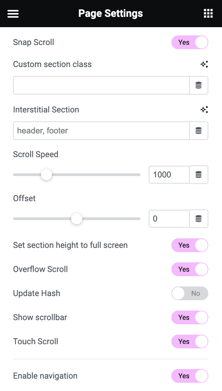
Task: Turn off Enable navigation toggle
Action: [190, 376]
